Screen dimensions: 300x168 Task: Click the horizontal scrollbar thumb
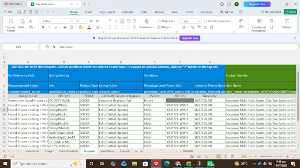click(x=188, y=151)
